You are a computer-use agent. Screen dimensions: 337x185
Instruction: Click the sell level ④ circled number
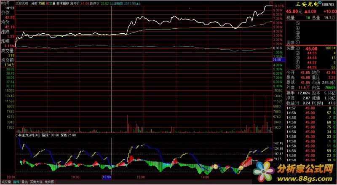[298, 28]
